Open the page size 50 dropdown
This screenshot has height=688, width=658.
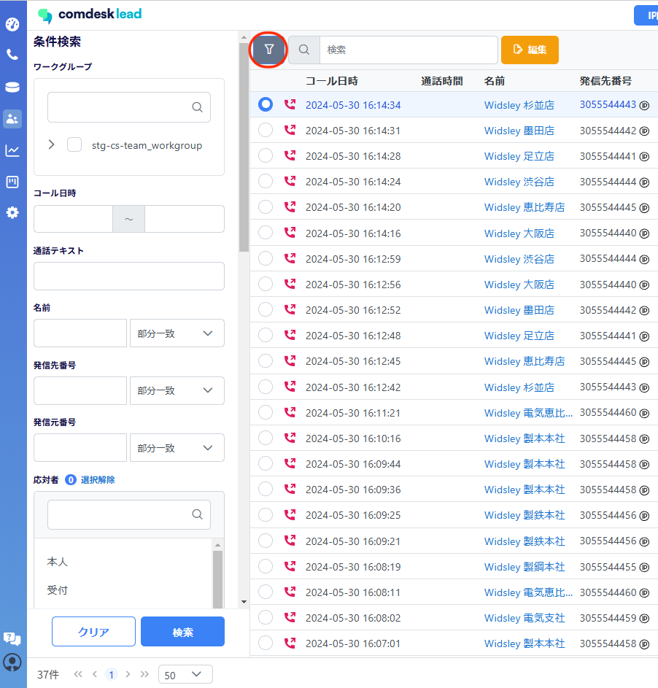(x=185, y=675)
